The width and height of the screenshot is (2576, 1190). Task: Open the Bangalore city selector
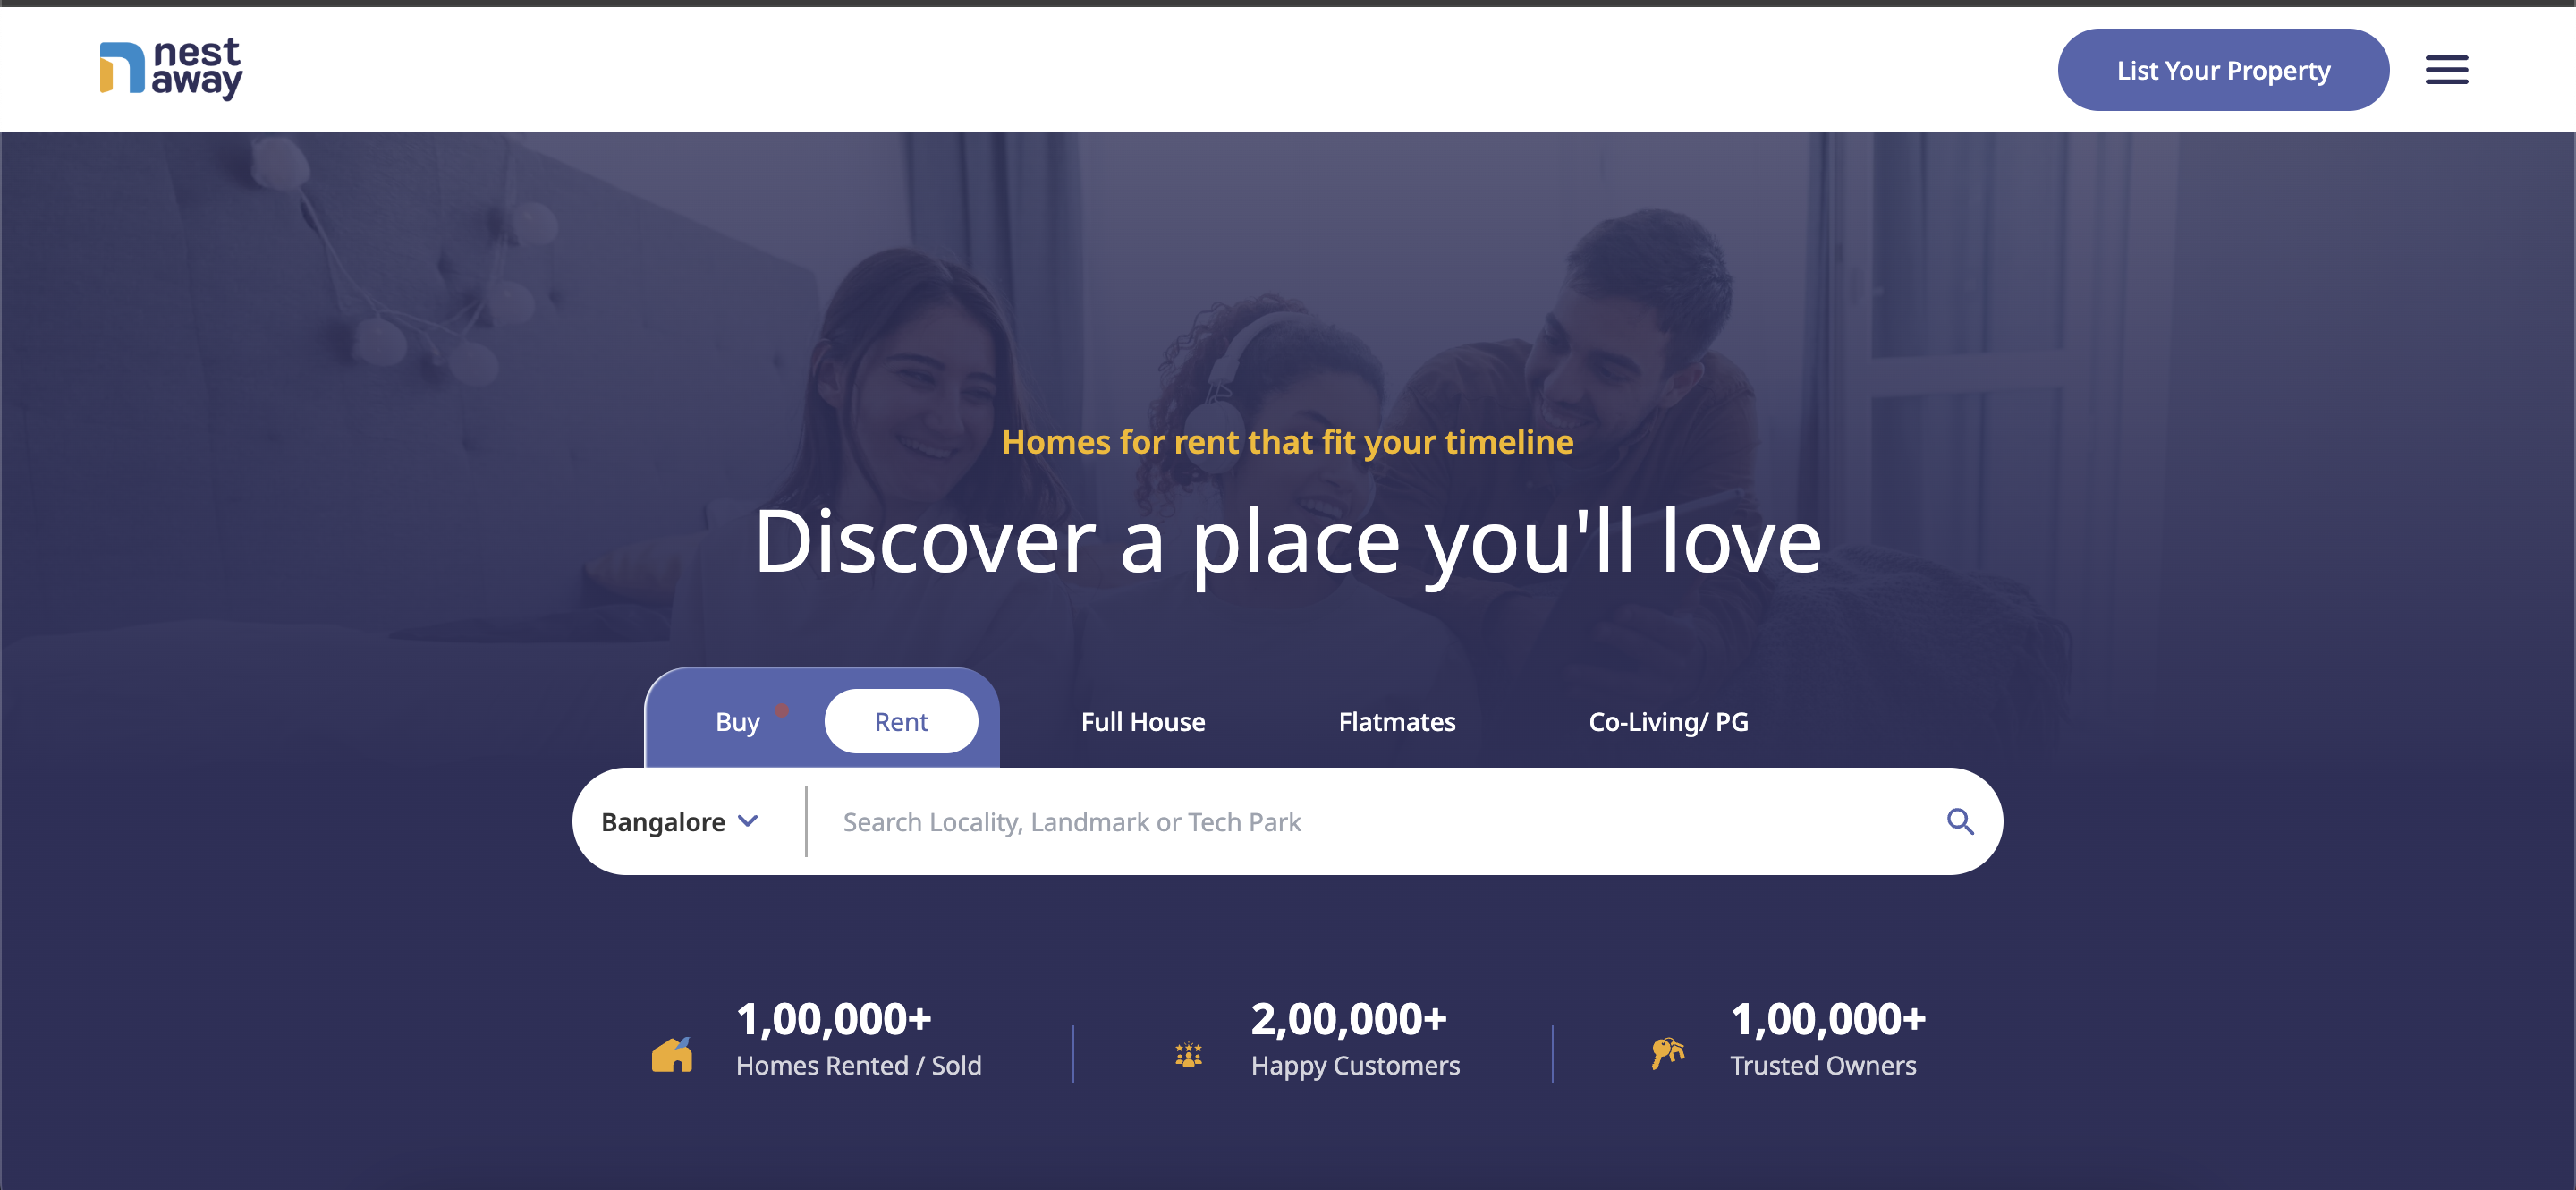[x=662, y=821]
